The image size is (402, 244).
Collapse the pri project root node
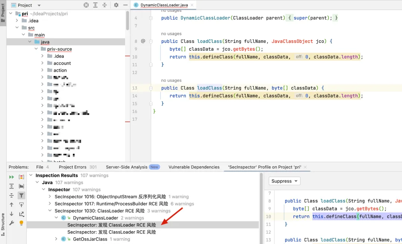tap(11, 13)
